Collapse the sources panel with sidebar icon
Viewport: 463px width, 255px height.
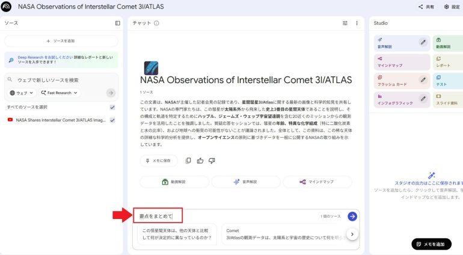coord(117,23)
